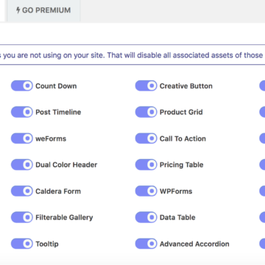Turn off the Filterable Gallery toggle
This screenshot has width=265, height=265.
click(22, 217)
